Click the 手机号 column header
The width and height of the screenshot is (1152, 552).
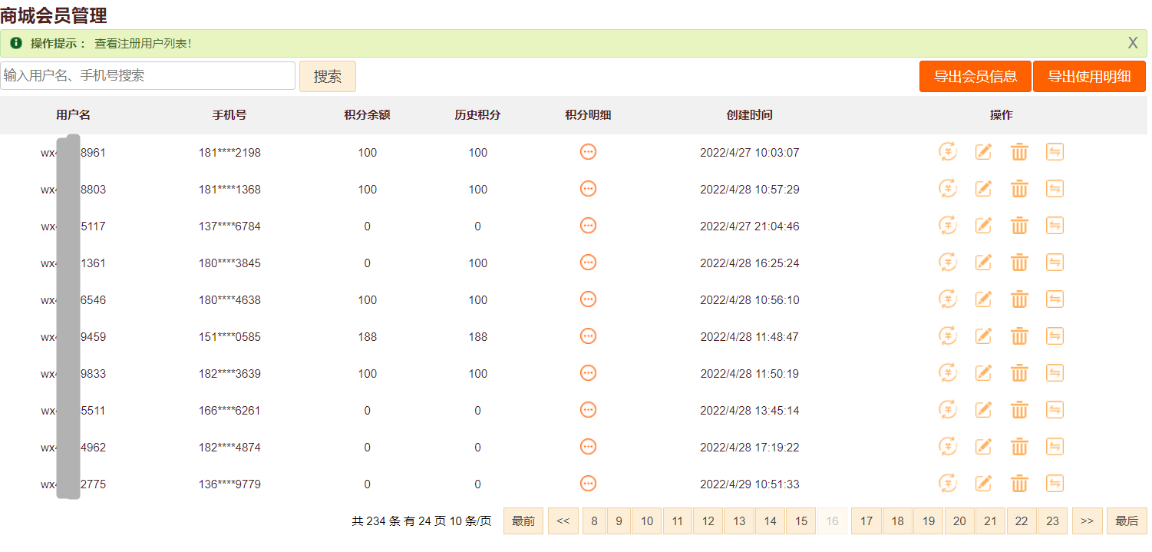click(x=229, y=115)
